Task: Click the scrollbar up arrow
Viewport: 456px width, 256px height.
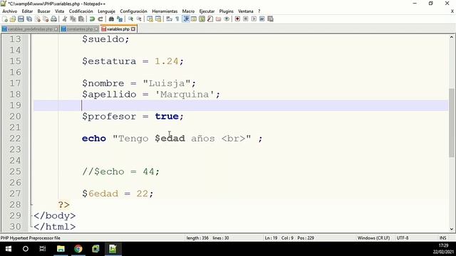Action: tap(452, 37)
